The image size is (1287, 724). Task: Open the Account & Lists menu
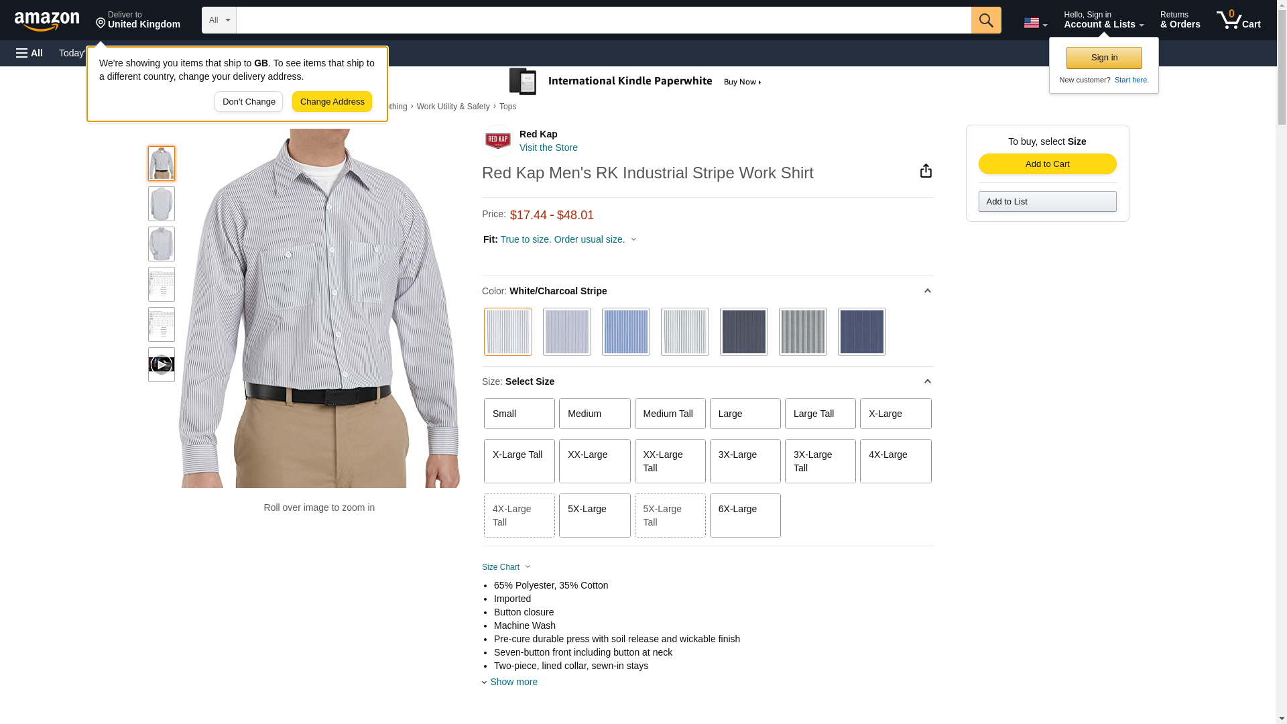click(1103, 20)
